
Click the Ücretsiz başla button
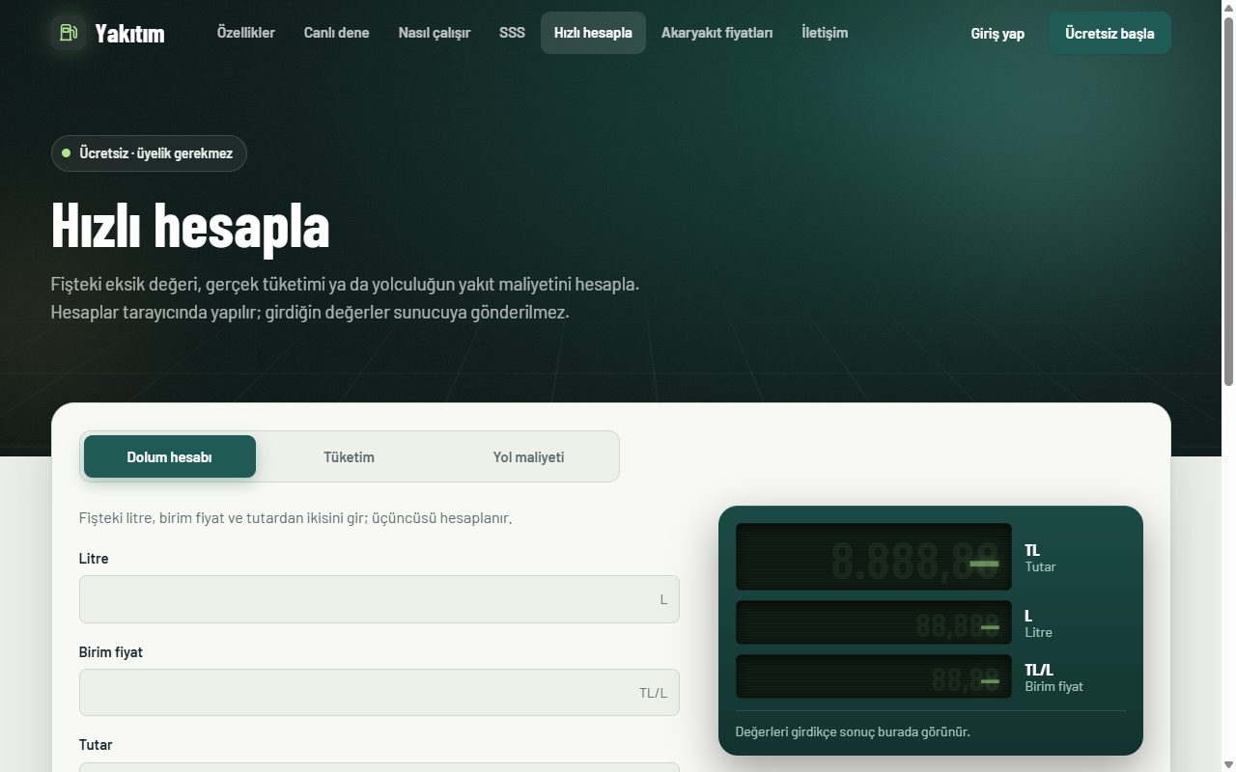pos(1110,34)
